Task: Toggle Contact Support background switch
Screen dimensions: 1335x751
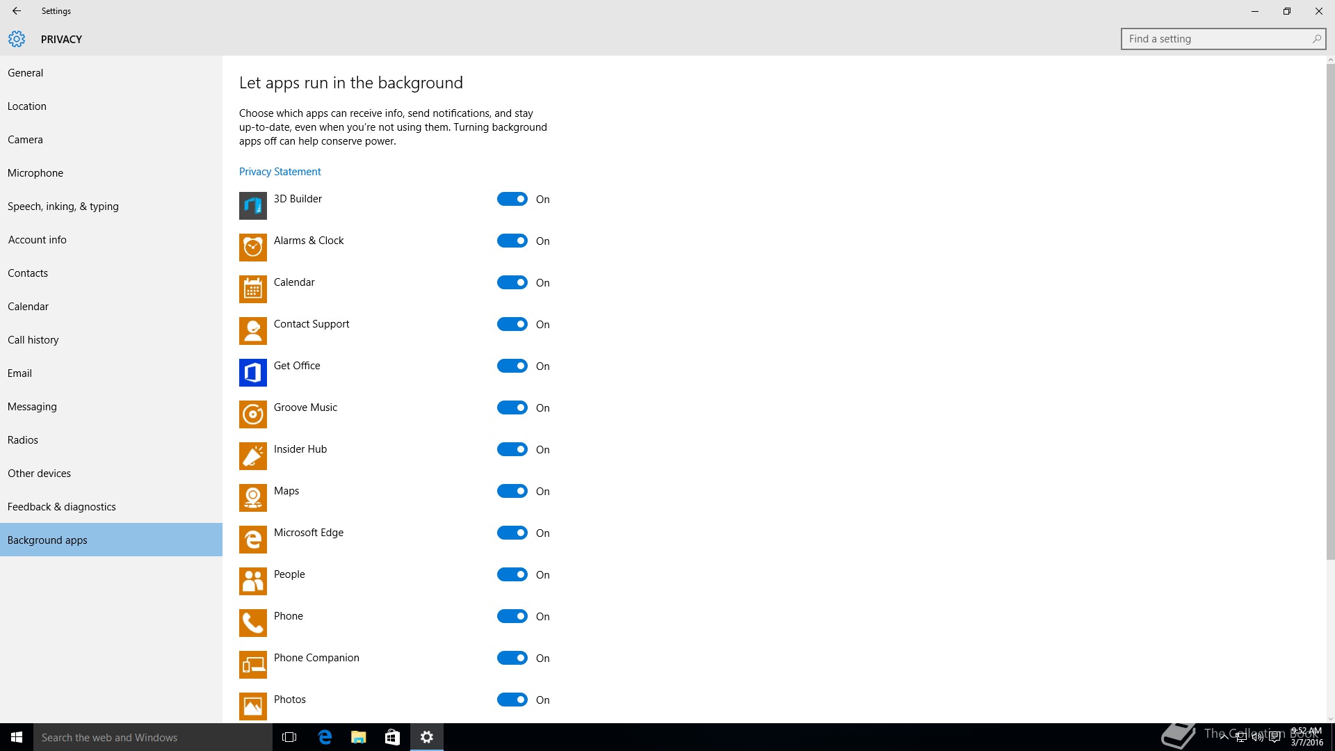Action: (512, 324)
